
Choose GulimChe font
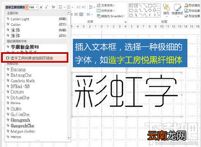coord(36,114)
